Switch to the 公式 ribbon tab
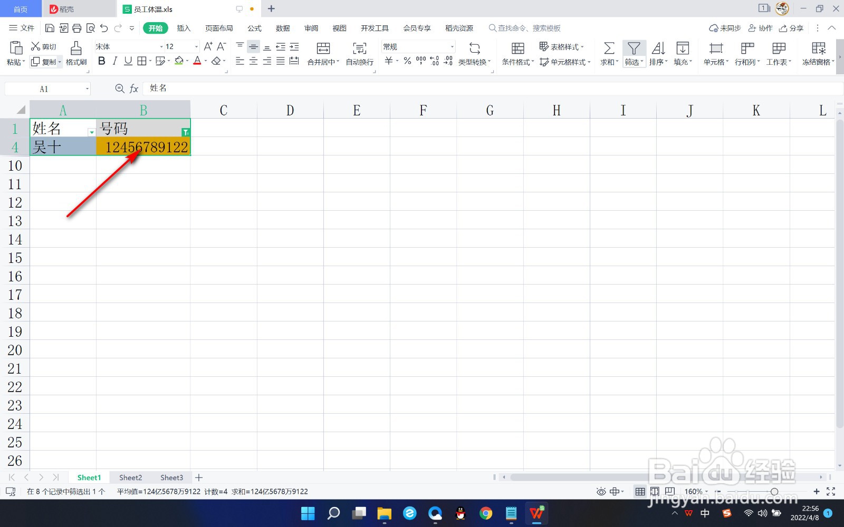Image resolution: width=844 pixels, height=527 pixels. (x=255, y=28)
